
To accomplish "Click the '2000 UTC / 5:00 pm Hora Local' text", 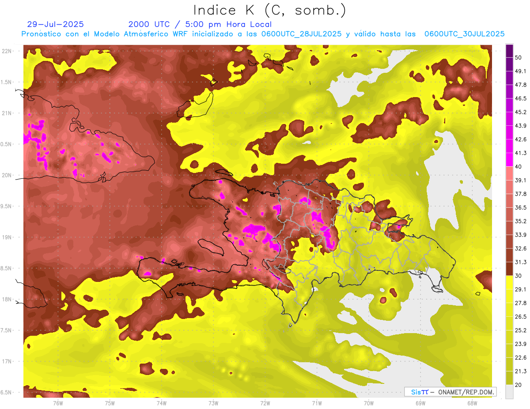I will click(x=200, y=24).
